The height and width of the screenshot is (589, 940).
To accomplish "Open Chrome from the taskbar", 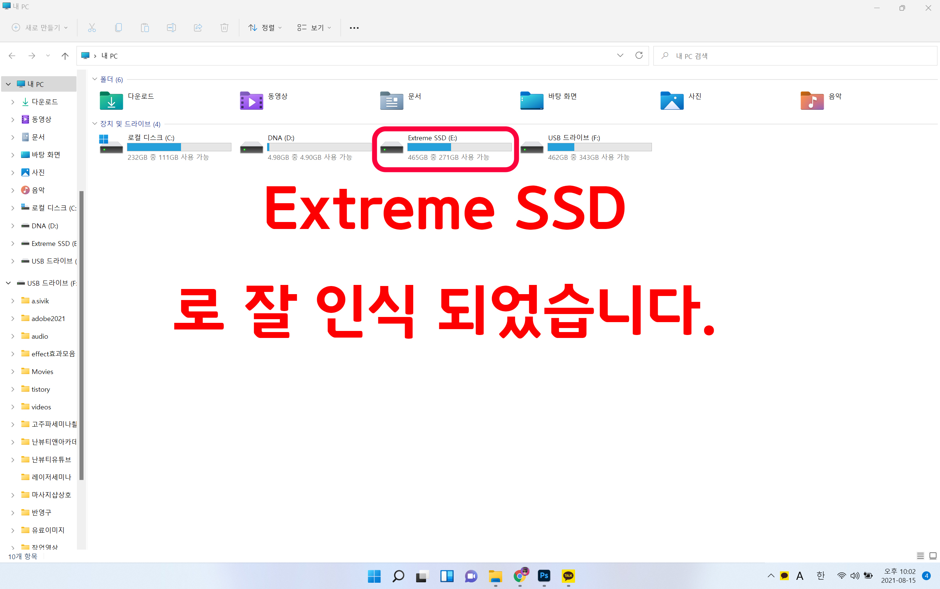I will [520, 576].
